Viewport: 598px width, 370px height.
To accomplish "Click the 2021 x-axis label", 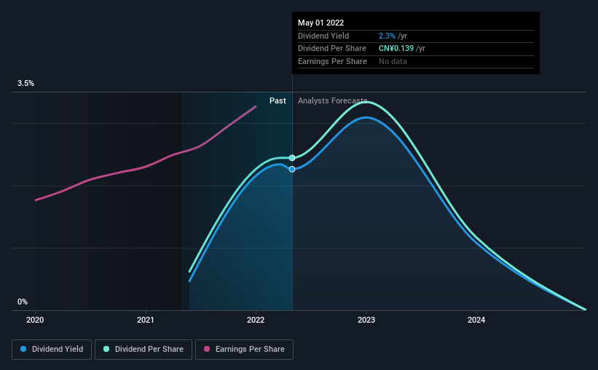I will (x=145, y=320).
